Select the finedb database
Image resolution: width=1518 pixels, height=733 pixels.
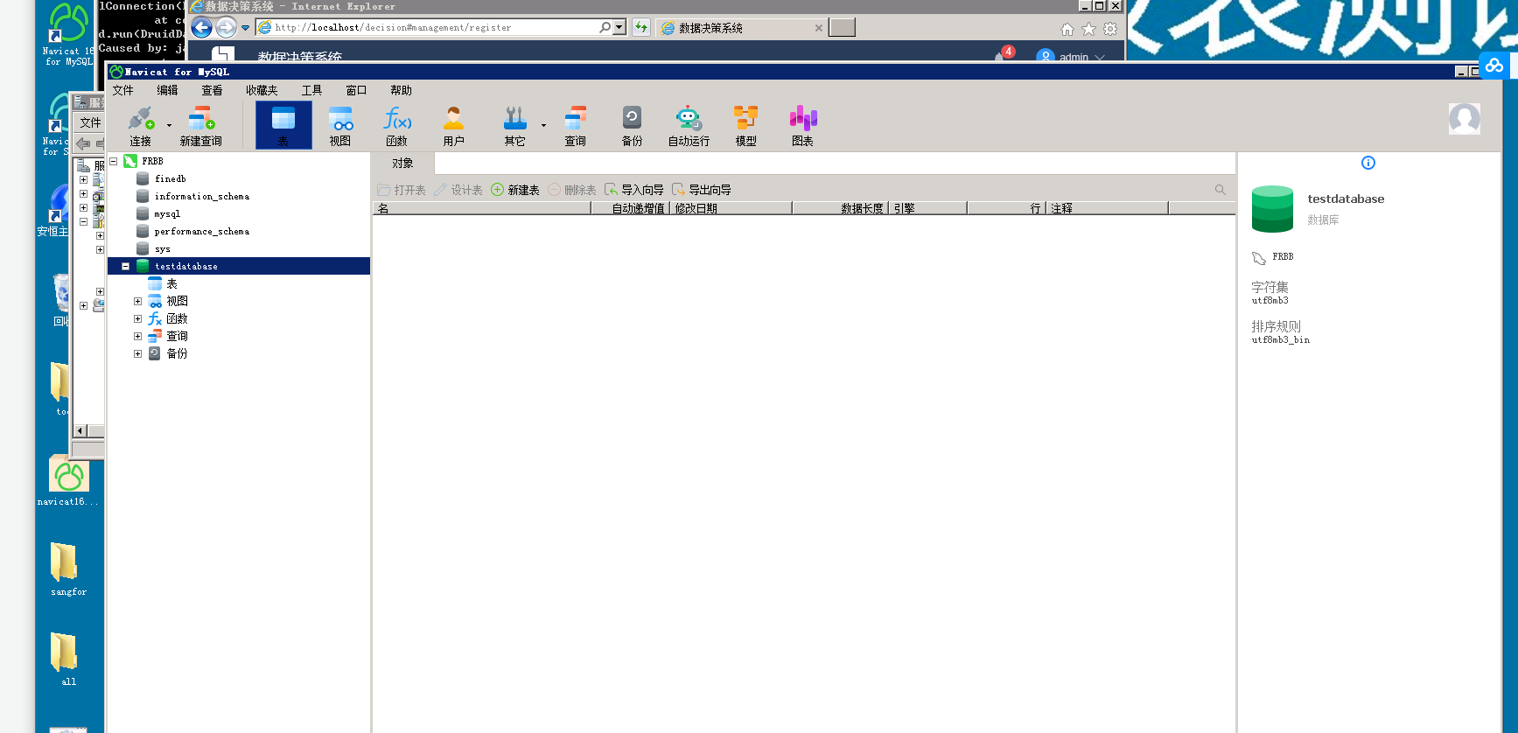tap(170, 178)
